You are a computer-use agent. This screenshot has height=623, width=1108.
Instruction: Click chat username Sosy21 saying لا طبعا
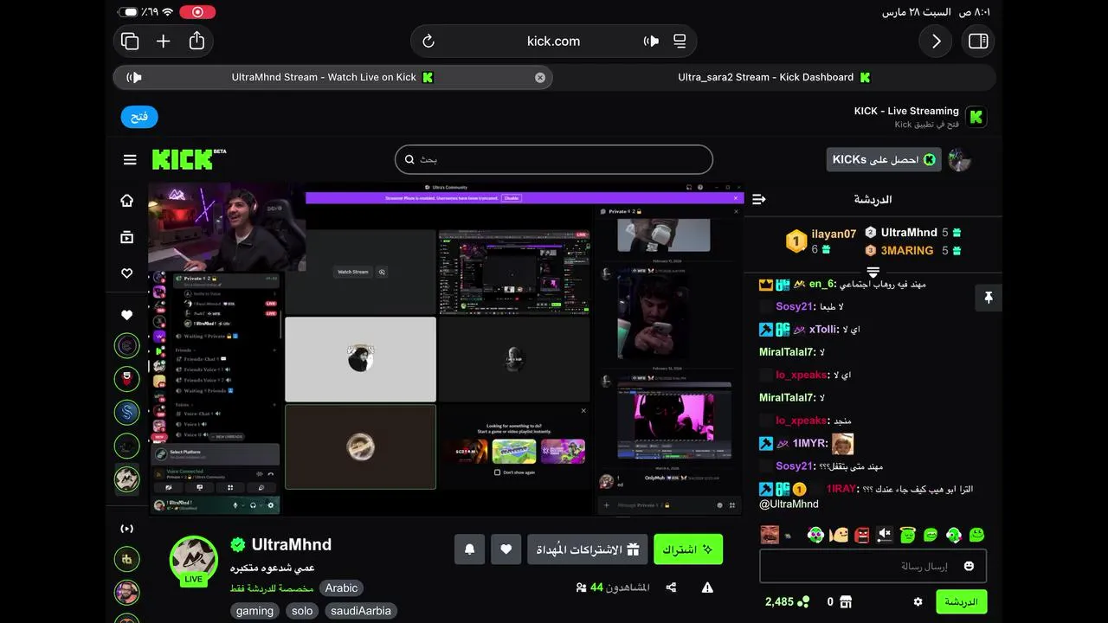(795, 306)
